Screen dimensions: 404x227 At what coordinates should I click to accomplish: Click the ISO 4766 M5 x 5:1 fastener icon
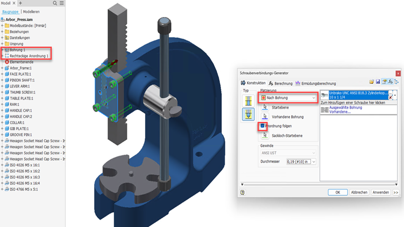pos(7,189)
